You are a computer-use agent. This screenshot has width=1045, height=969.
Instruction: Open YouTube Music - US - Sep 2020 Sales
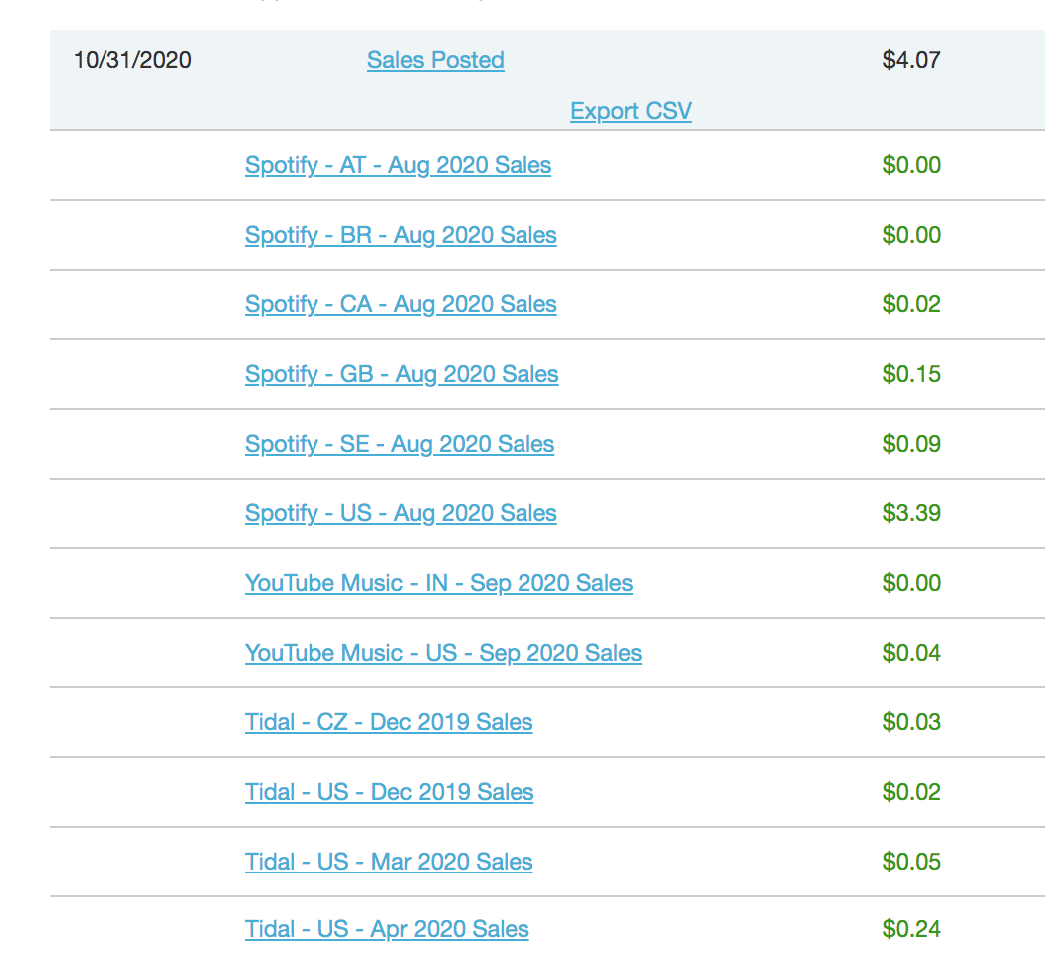click(443, 653)
